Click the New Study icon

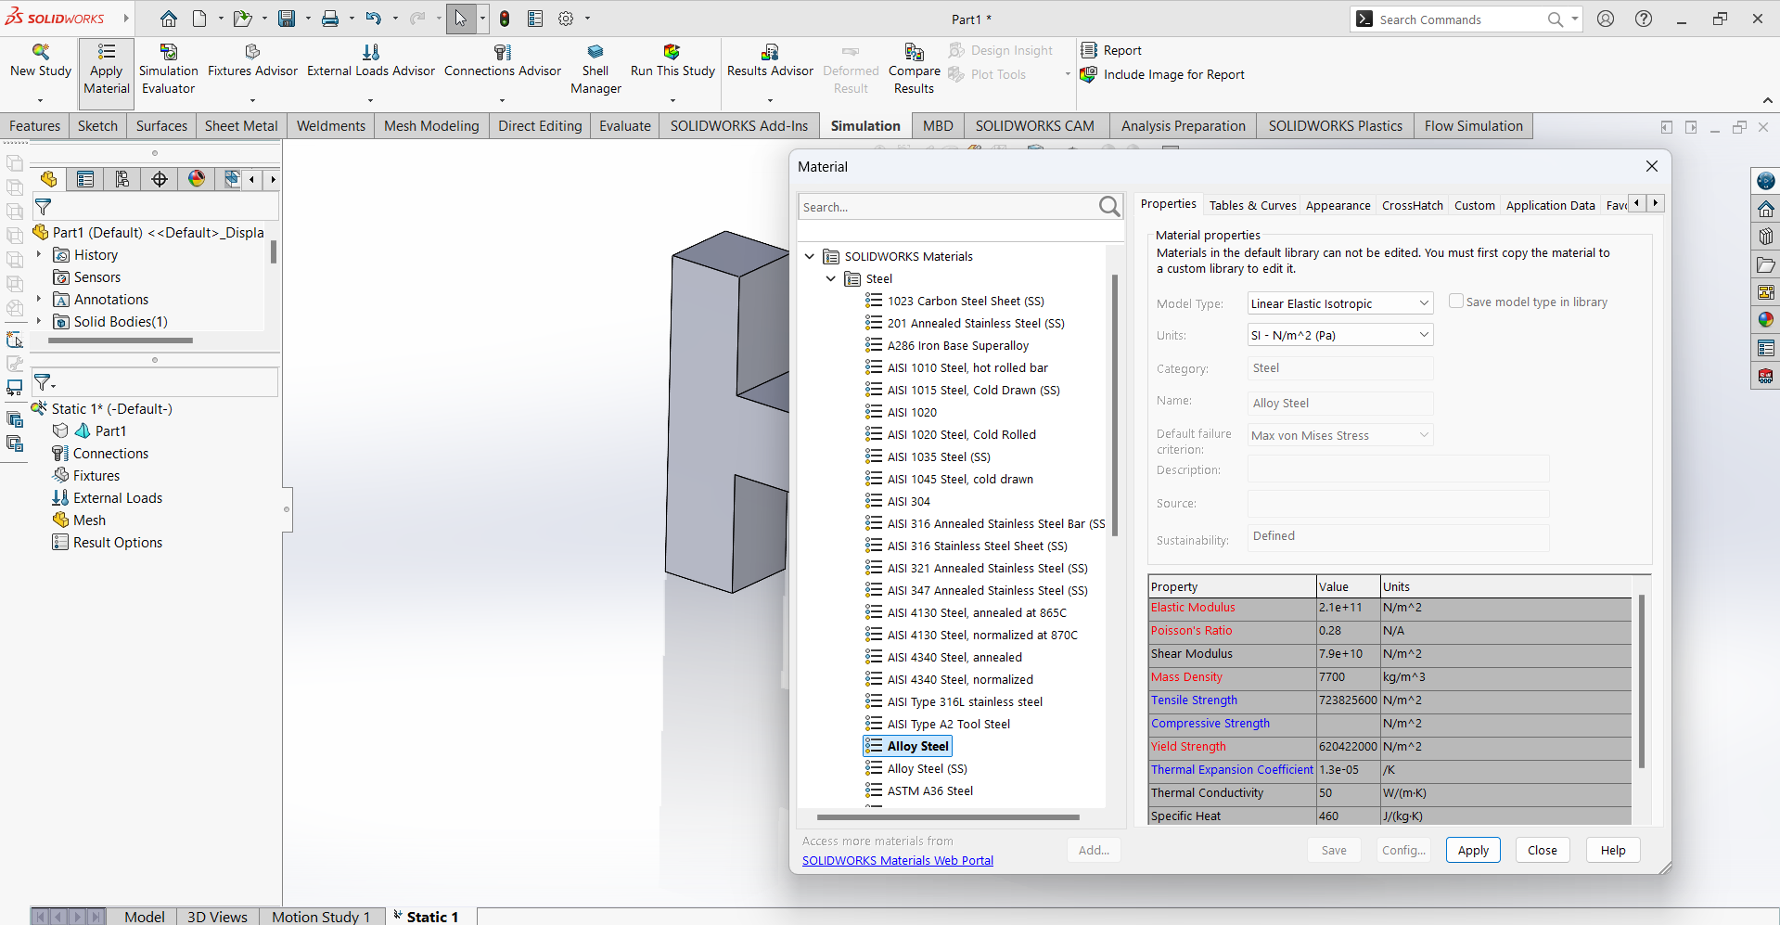coord(40,52)
